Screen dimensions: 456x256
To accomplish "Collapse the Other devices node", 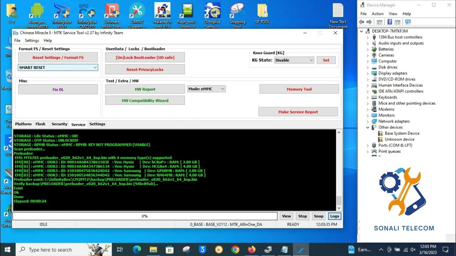I will click(x=368, y=127).
